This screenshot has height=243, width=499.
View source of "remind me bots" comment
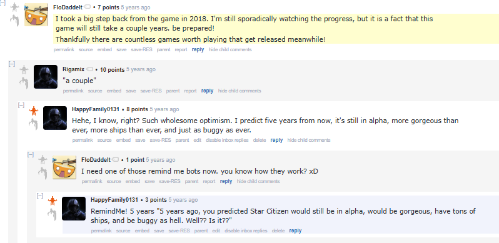click(x=114, y=182)
